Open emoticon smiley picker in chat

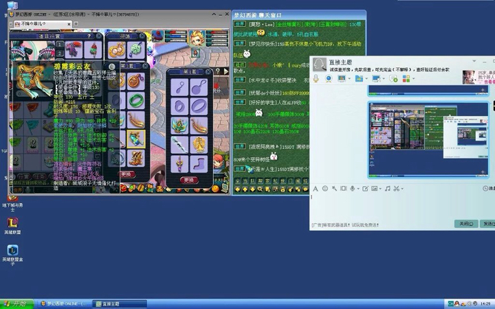(x=324, y=189)
